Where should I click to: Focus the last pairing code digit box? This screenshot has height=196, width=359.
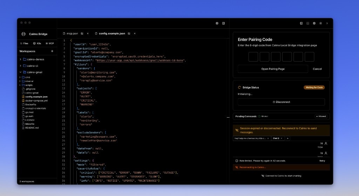click(x=310, y=57)
